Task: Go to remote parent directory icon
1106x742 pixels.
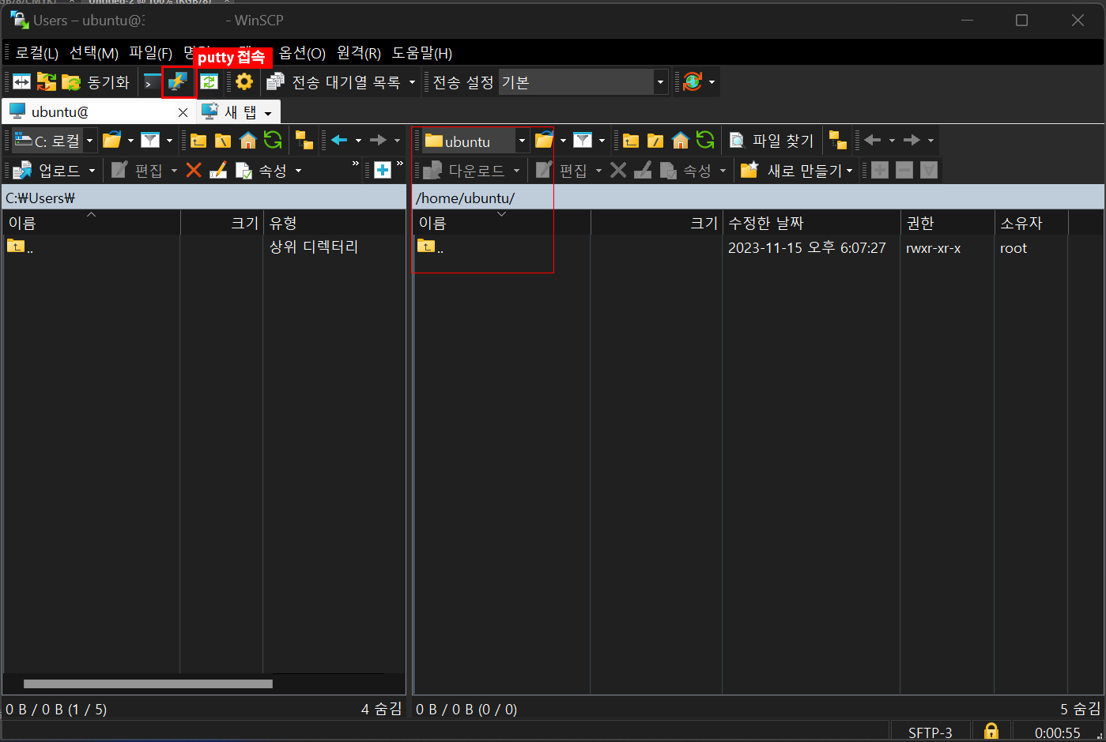Action: click(631, 141)
